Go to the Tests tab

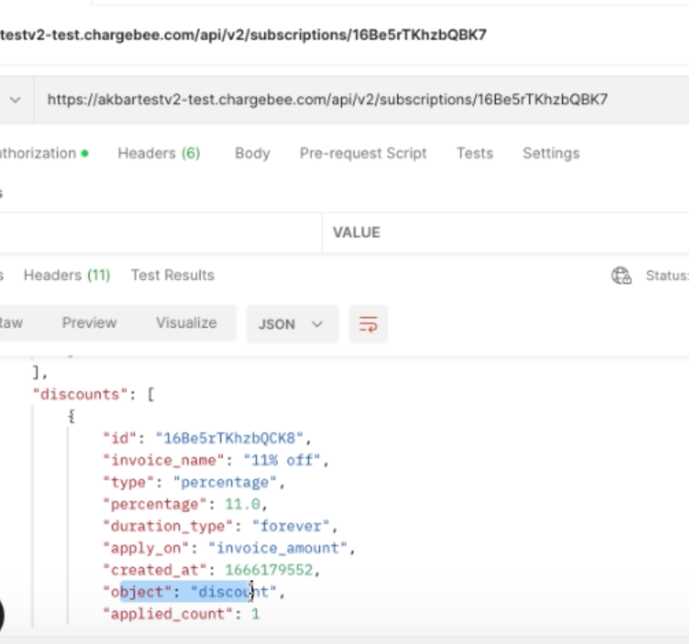474,154
